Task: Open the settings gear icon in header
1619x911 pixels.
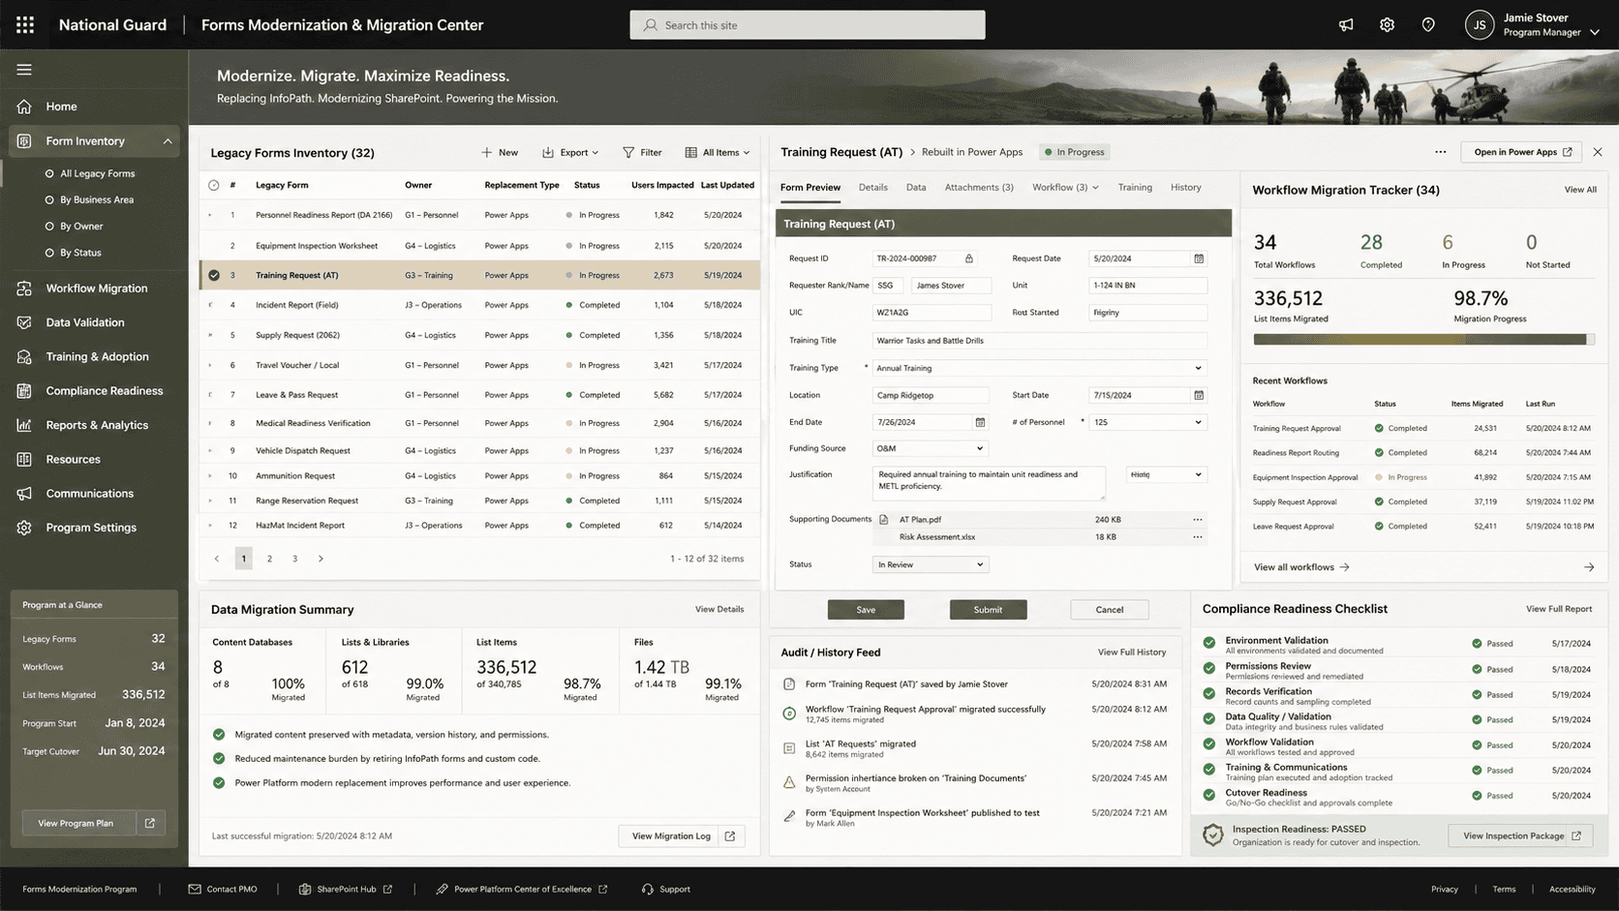Action: tap(1387, 25)
